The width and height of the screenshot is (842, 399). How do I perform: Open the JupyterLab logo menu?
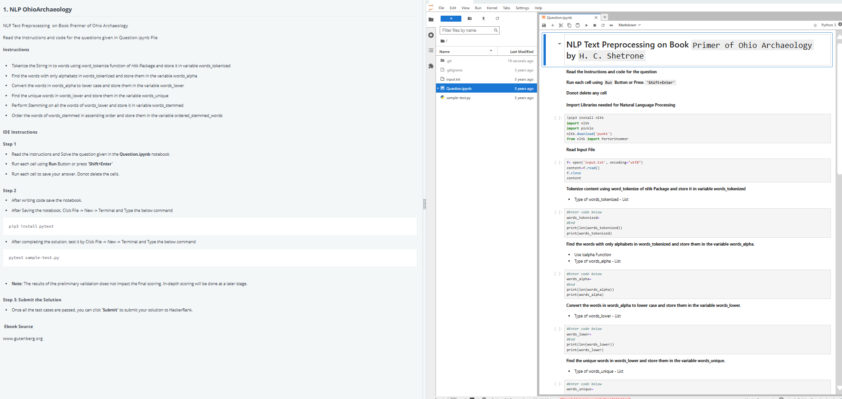point(431,8)
